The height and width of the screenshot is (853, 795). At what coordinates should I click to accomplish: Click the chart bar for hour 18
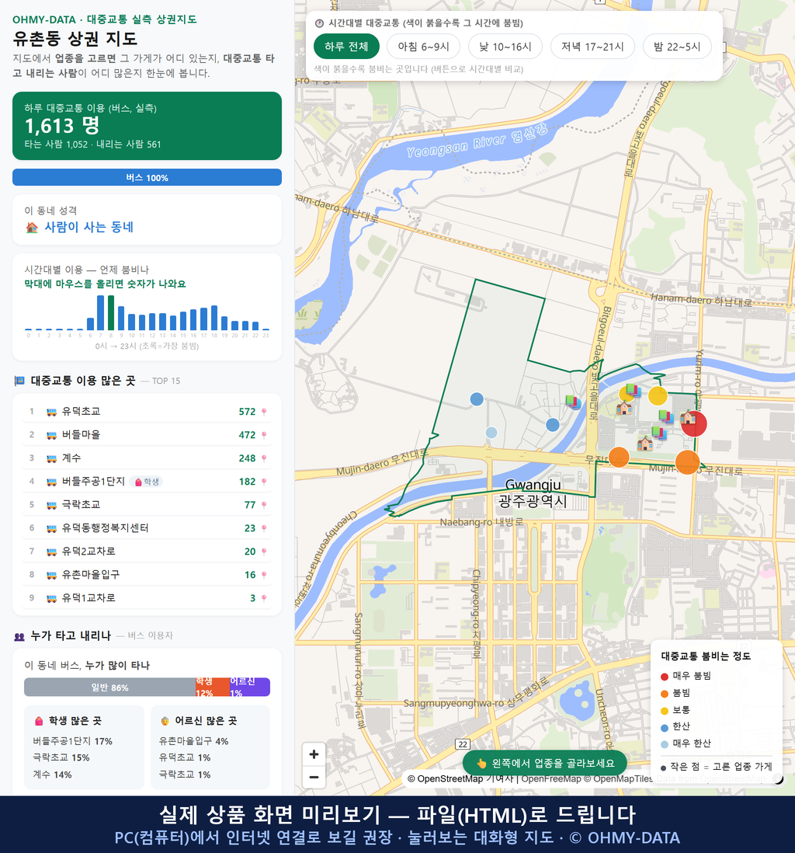tap(214, 318)
